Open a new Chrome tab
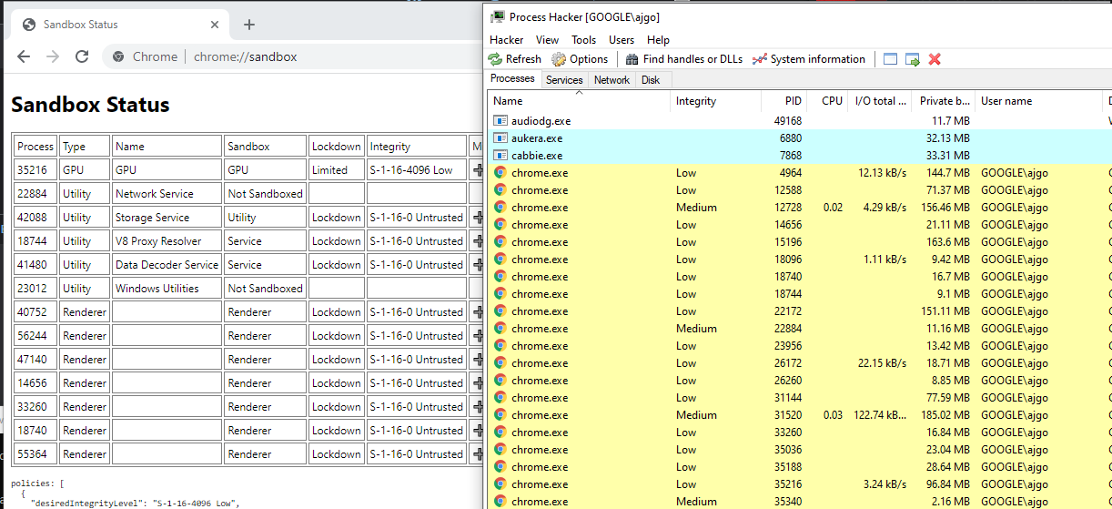Viewport: 1112px width, 509px height. (x=249, y=25)
